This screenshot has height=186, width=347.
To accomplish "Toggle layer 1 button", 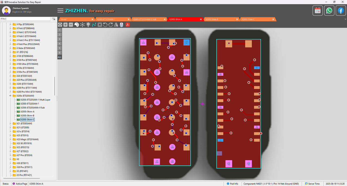I will [60, 30].
